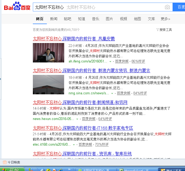This screenshot has height=171, width=185.
Task: Open the 更多» tab menu
Action: (165, 19)
